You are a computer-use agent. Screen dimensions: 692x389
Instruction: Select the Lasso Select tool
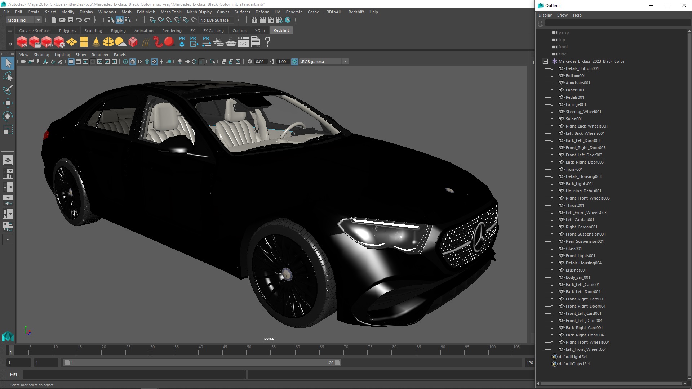[8, 76]
